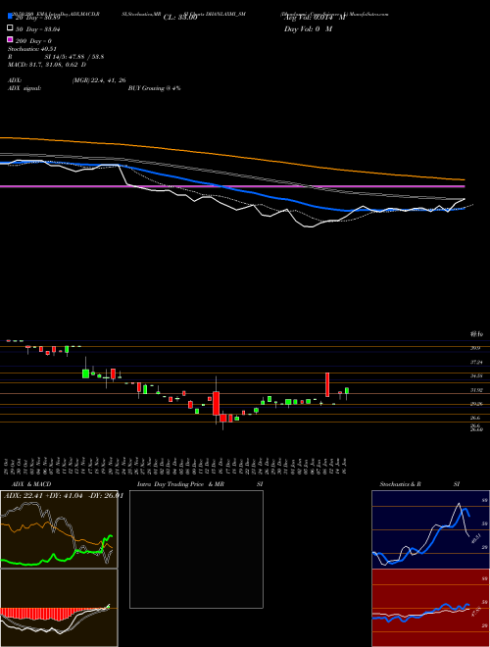Click the 34.58 price axis label
Viewport: 490px width, 647px height.
point(476,375)
